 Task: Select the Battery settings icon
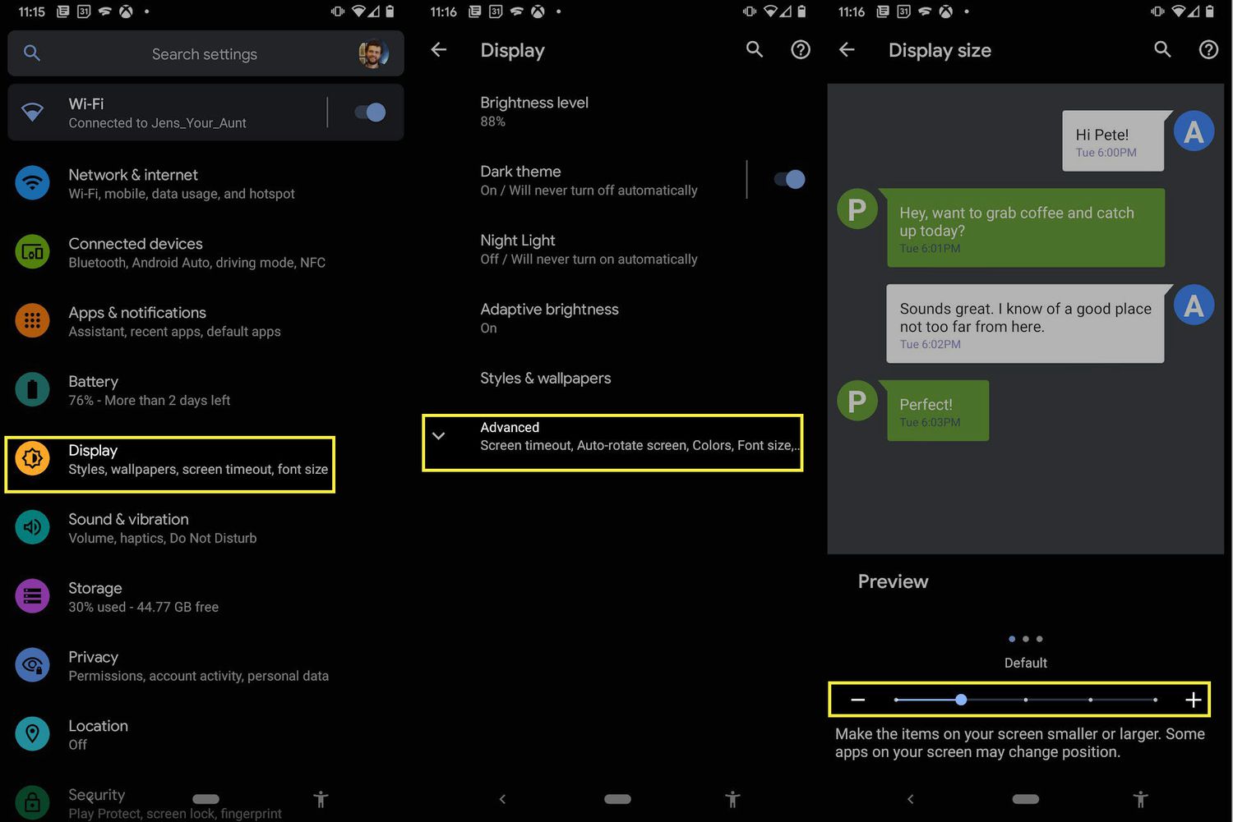tap(32, 389)
